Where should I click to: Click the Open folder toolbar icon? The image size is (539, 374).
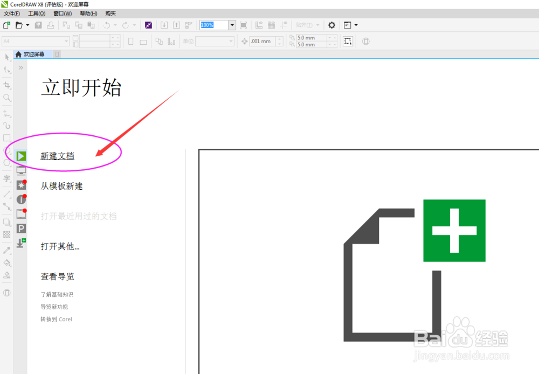(x=19, y=25)
